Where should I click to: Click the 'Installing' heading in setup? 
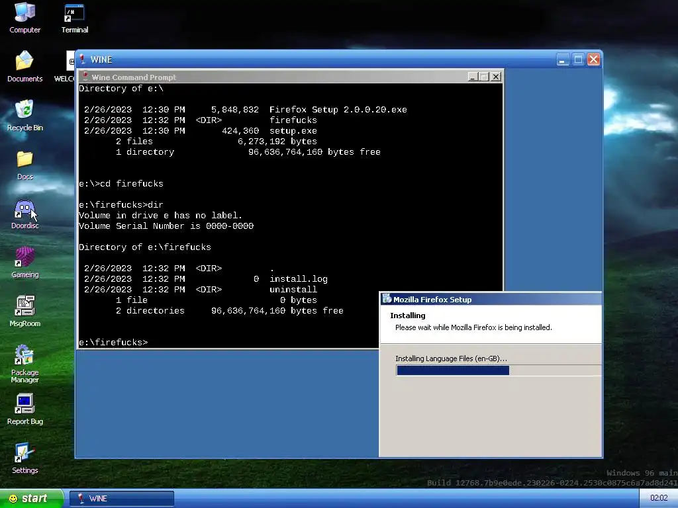[407, 316]
